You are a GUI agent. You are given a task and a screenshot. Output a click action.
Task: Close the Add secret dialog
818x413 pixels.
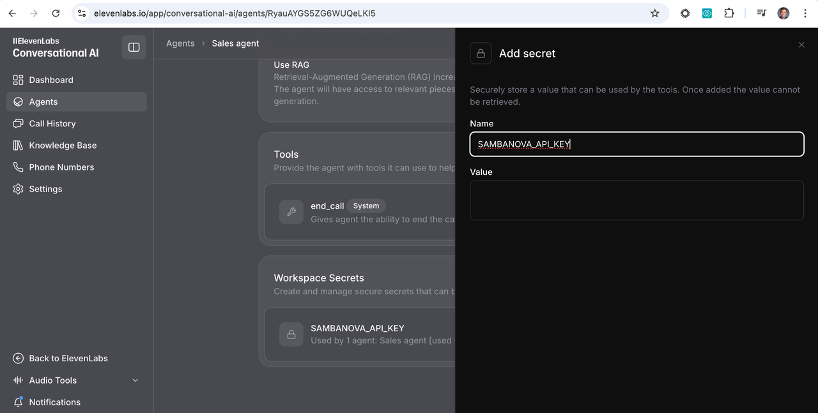tap(801, 45)
